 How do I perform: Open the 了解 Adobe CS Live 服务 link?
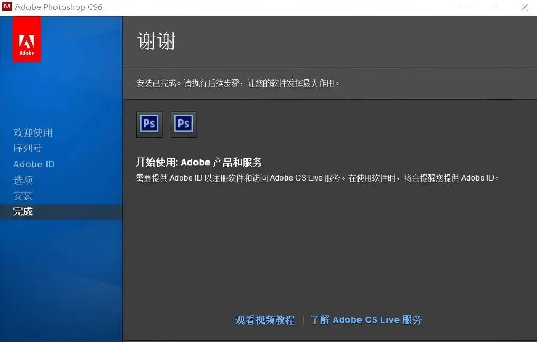click(x=366, y=320)
